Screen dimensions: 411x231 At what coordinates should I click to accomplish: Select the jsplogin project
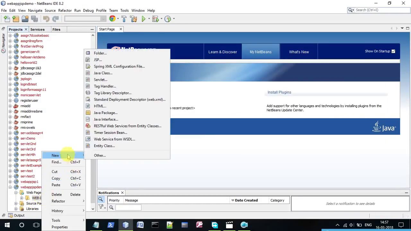tap(26, 79)
